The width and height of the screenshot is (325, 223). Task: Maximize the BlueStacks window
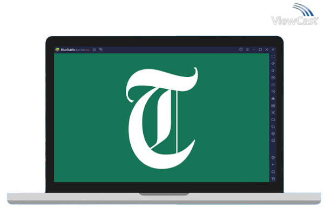260,50
